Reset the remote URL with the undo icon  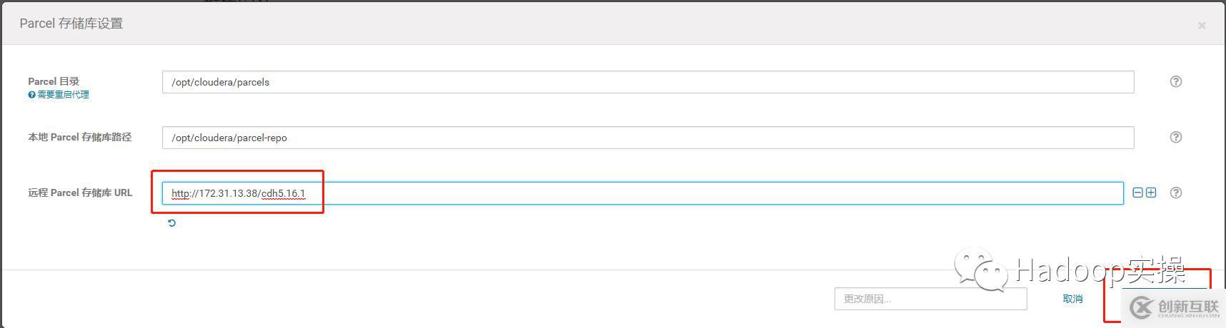pos(171,223)
